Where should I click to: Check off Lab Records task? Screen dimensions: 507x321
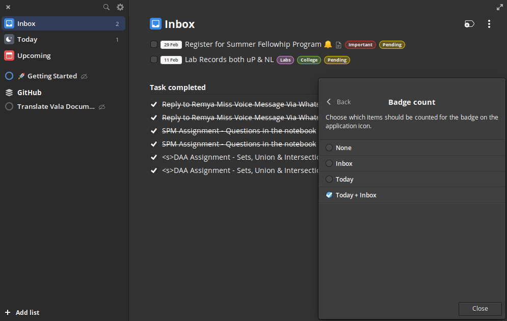click(154, 60)
